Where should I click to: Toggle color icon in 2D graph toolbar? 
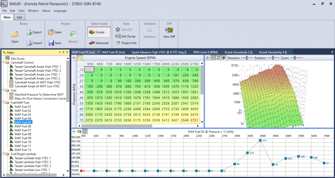pyautogui.click(x=79, y=132)
